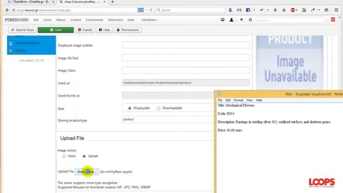This screenshot has width=343, height=193.
Task: Click the Upload File browse button
Action: tap(87, 172)
